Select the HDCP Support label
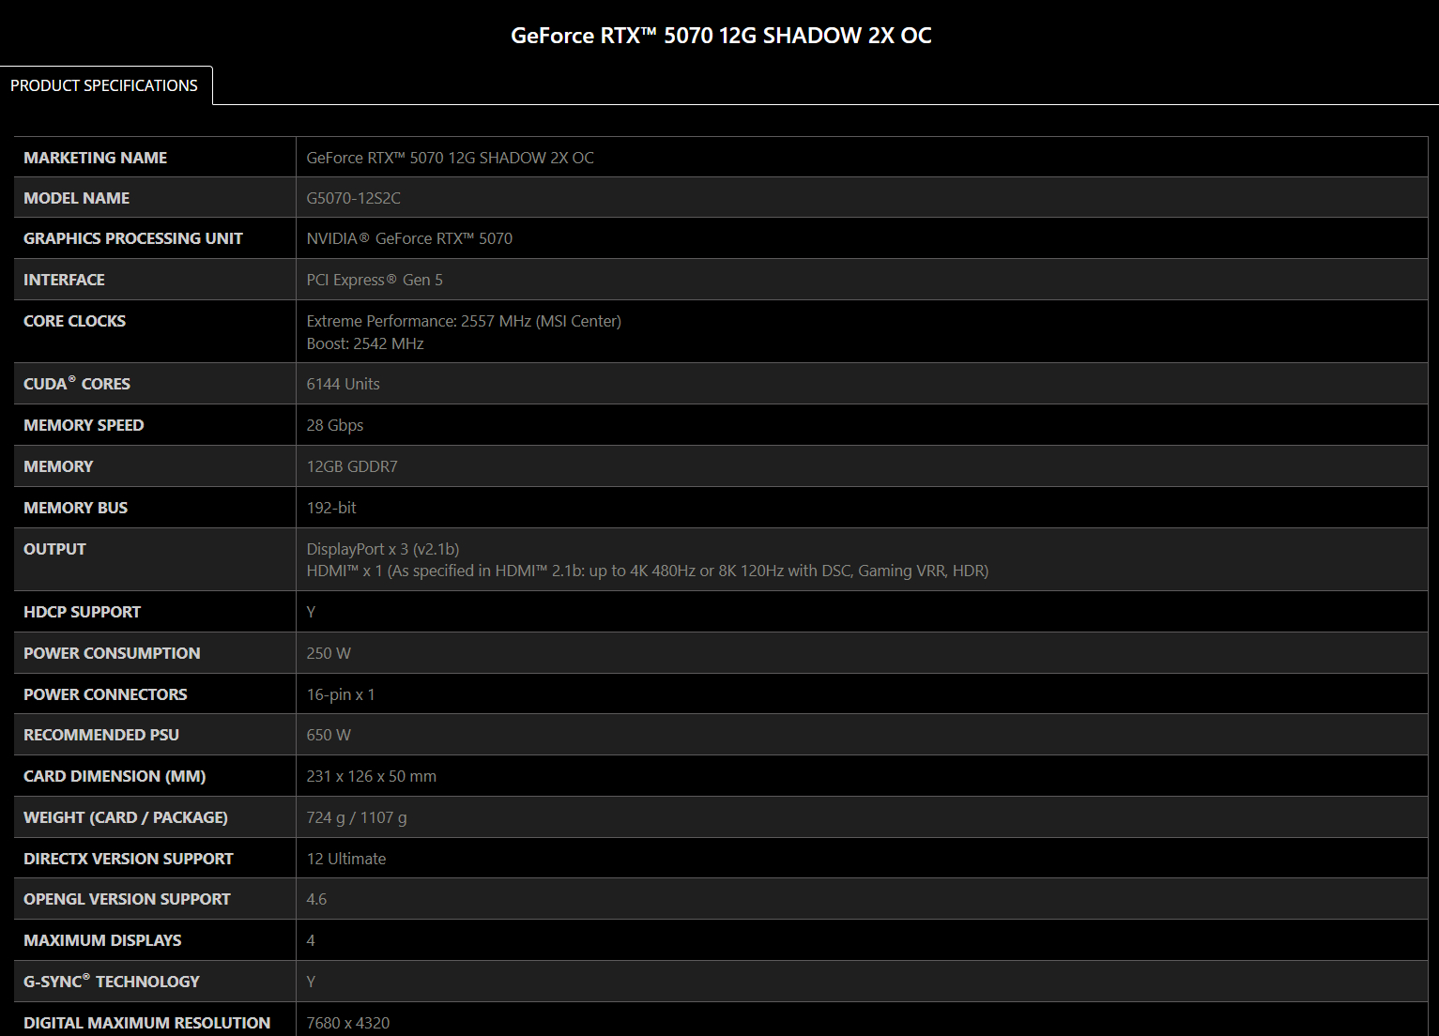The height and width of the screenshot is (1036, 1439). [x=82, y=612]
